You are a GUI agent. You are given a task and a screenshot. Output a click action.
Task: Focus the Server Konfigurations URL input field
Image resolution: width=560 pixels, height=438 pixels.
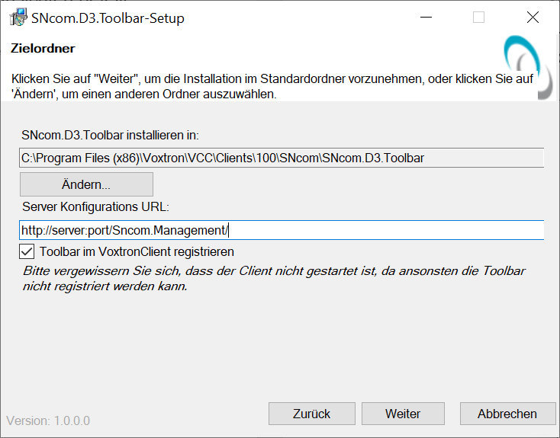tap(281, 230)
